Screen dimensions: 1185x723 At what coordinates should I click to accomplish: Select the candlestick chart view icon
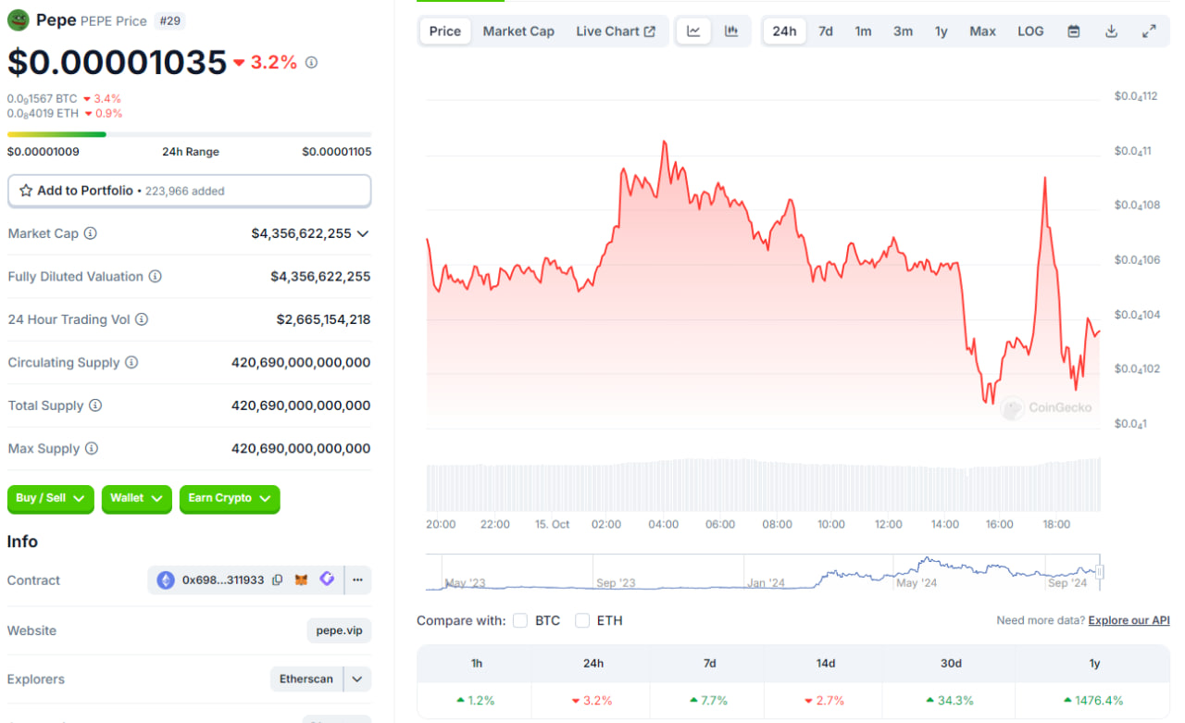[x=731, y=31]
